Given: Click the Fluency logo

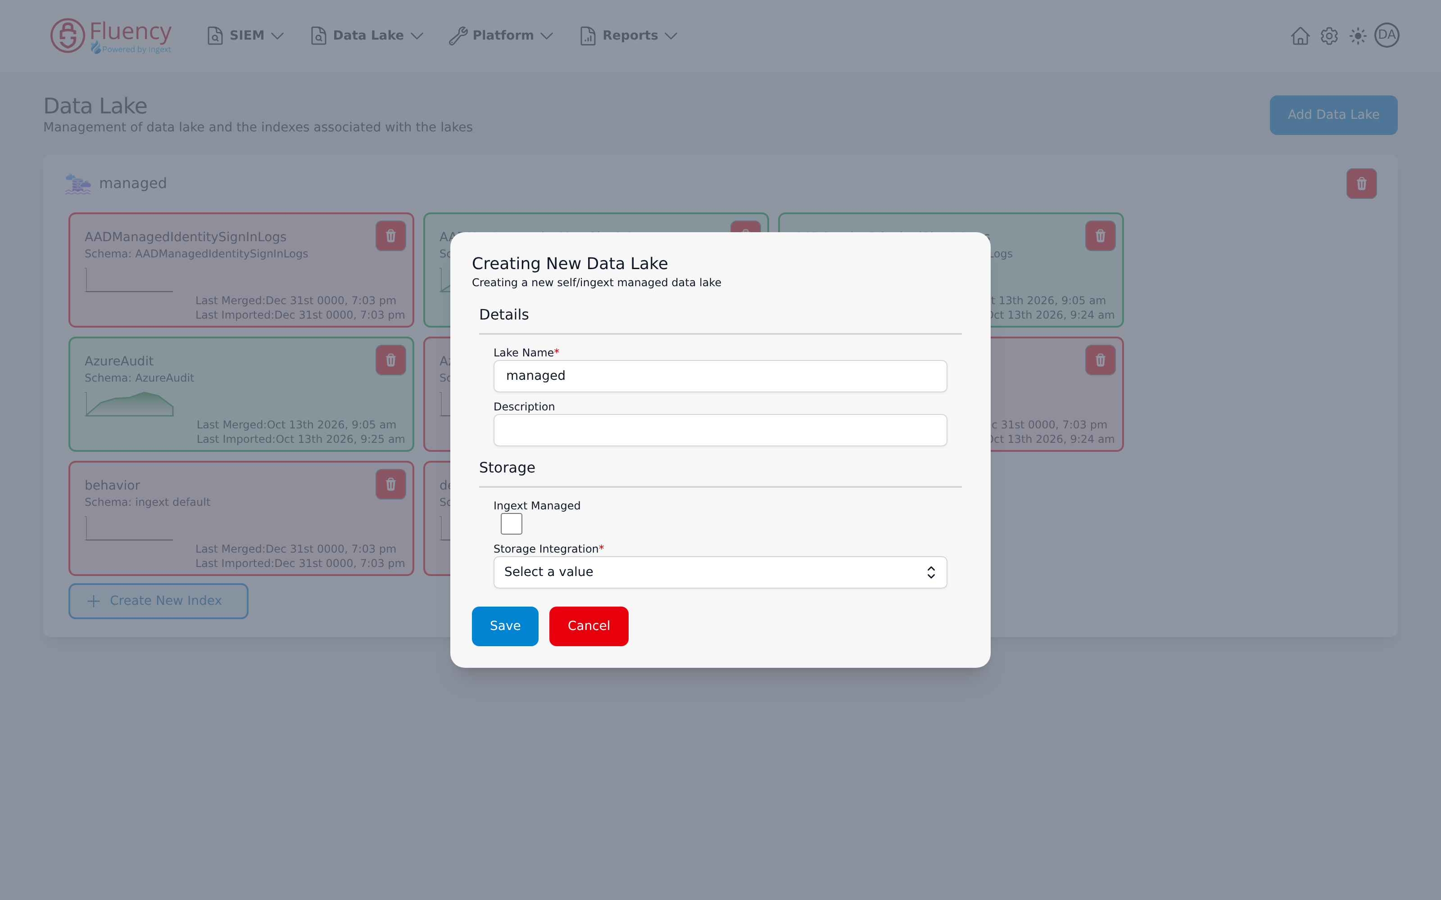Looking at the screenshot, I should [x=111, y=36].
